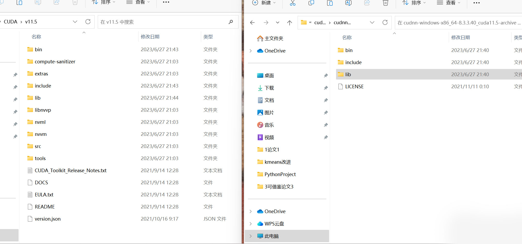Click the 新建 button

(x=264, y=3)
